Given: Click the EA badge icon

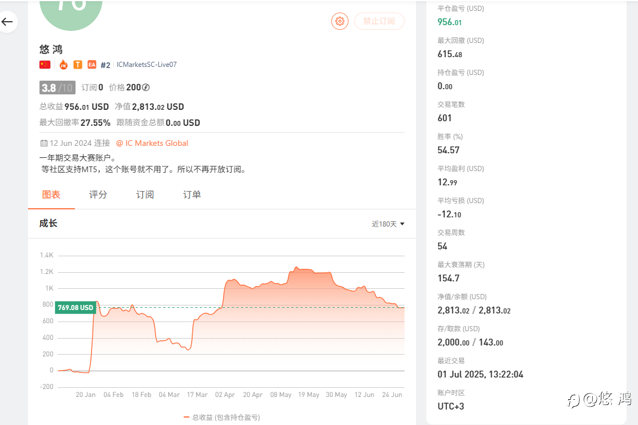Looking at the screenshot, I should pyautogui.click(x=92, y=65).
